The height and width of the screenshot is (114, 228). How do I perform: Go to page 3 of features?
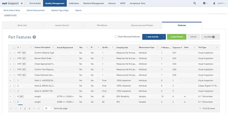pos(30,109)
